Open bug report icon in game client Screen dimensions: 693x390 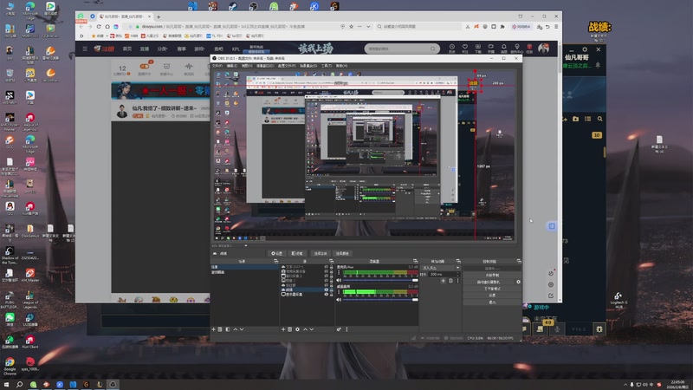click(599, 329)
